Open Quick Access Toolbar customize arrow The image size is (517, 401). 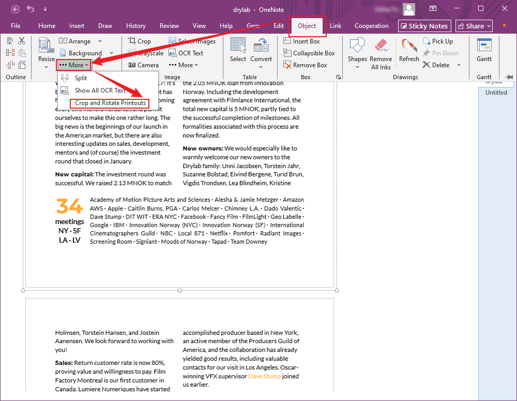(45, 9)
